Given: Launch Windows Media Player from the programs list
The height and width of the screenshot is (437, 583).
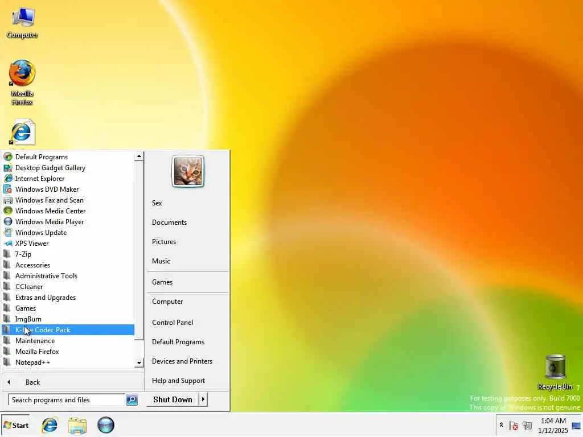Looking at the screenshot, I should pyautogui.click(x=68, y=221).
